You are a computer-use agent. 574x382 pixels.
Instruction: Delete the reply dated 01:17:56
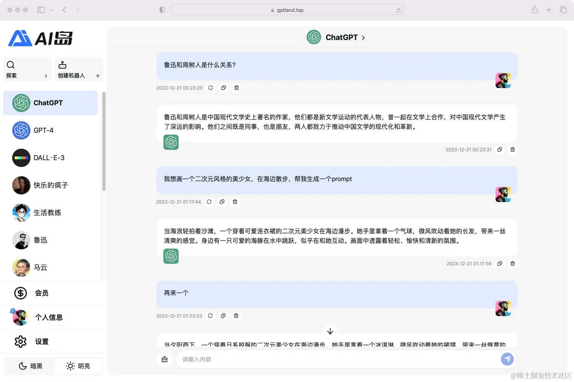point(513,263)
